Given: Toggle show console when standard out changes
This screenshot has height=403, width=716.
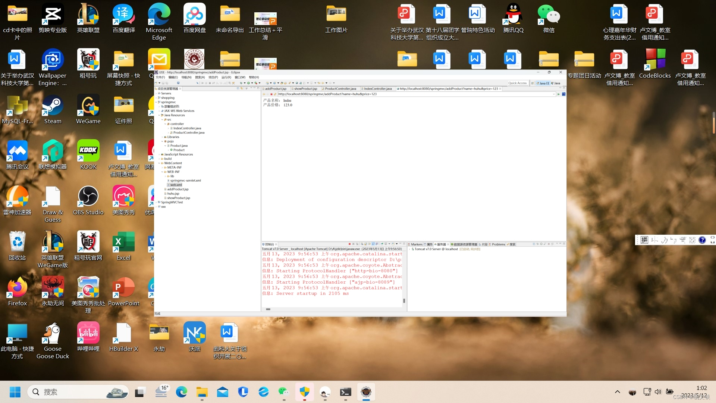Looking at the screenshot, I should click(x=373, y=244).
